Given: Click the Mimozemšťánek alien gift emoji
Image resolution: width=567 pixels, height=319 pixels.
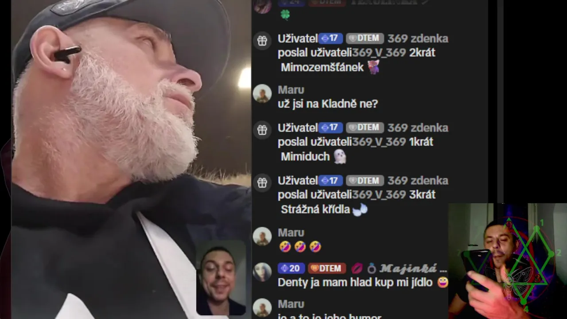Looking at the screenshot, I should click(x=374, y=67).
